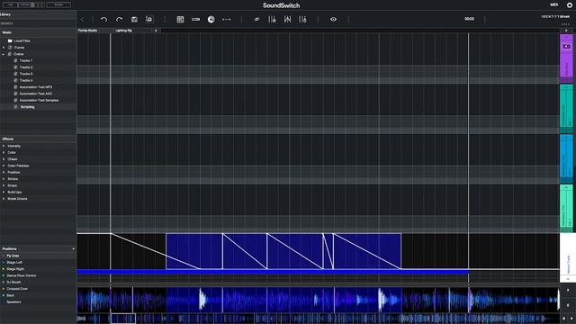
Task: Click the undo arrow in the toolbar
Action: pyautogui.click(x=104, y=19)
